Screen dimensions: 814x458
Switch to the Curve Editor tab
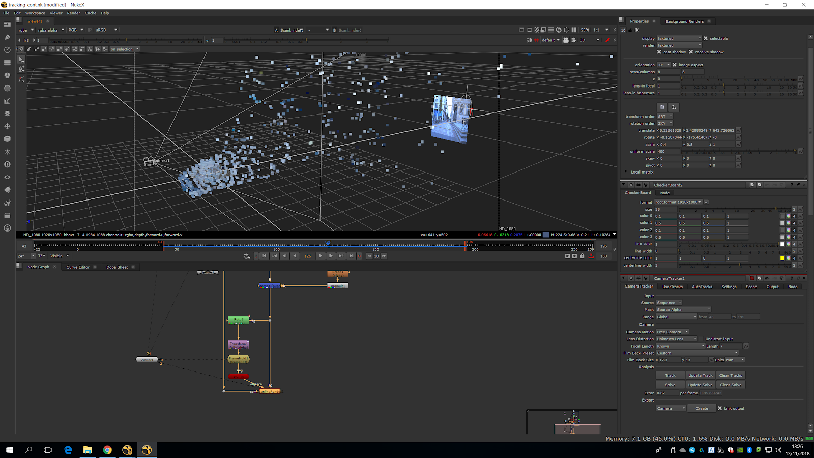[78, 267]
